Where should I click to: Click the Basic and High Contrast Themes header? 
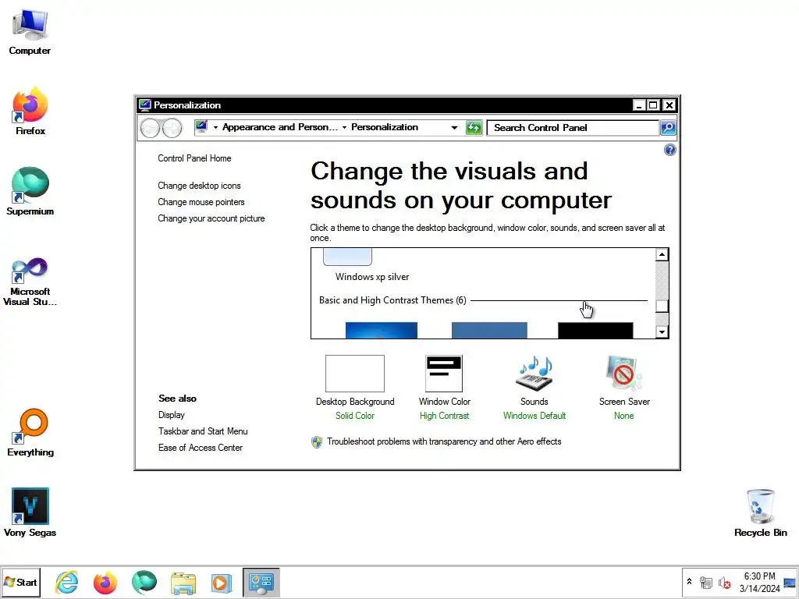pyautogui.click(x=392, y=300)
